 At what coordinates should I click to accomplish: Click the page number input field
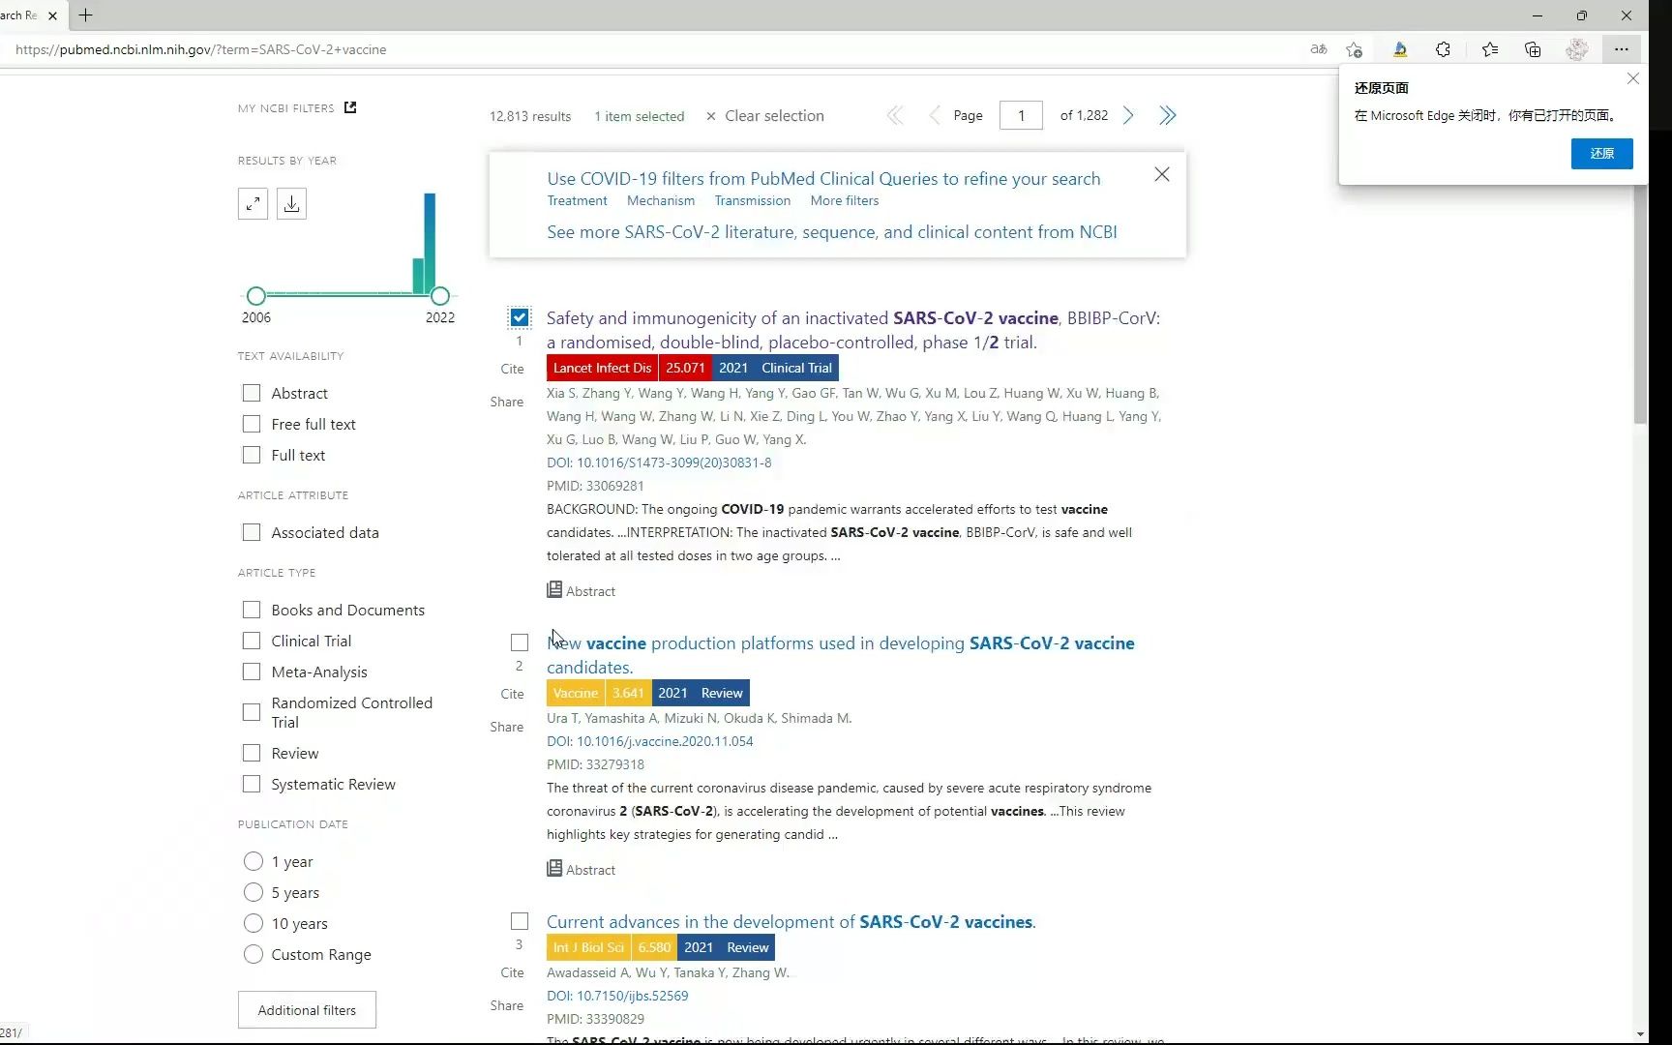pos(1021,115)
